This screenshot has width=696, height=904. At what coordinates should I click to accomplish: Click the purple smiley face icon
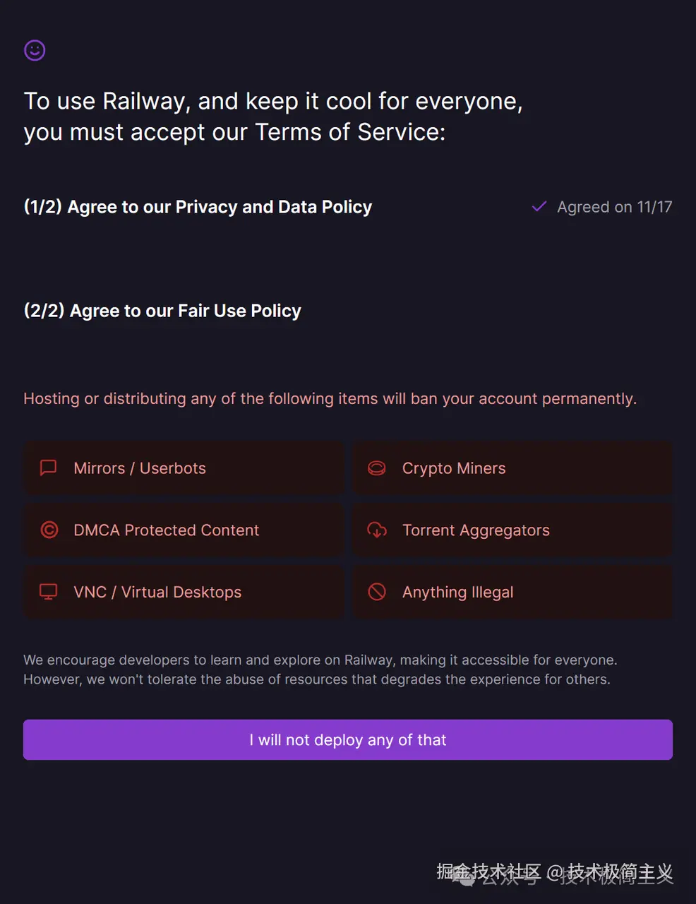(x=35, y=50)
